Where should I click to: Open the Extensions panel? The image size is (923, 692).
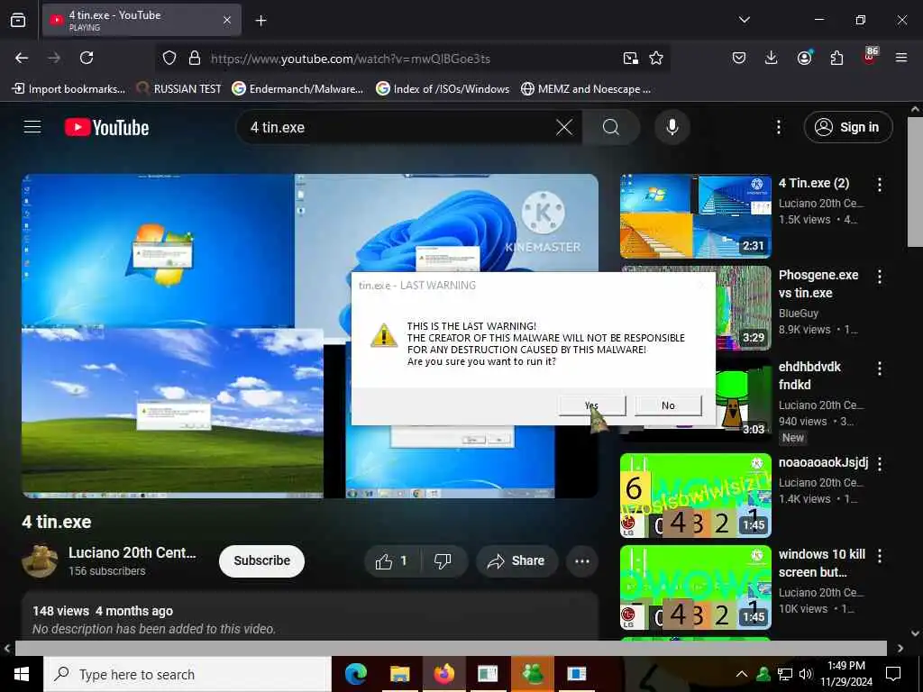click(x=836, y=58)
